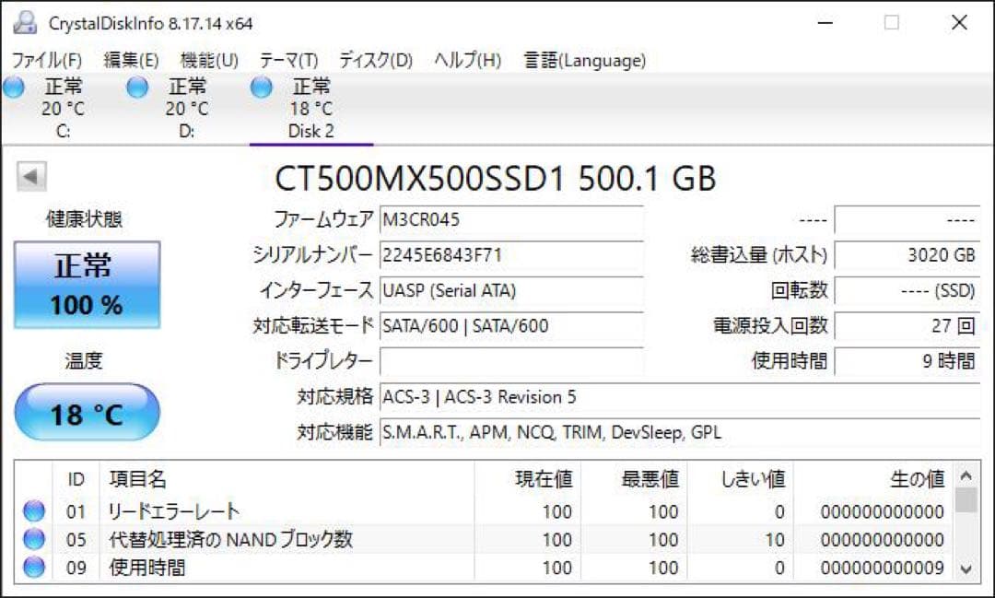Open the ディスク(D) menu
The image size is (995, 598).
[376, 60]
